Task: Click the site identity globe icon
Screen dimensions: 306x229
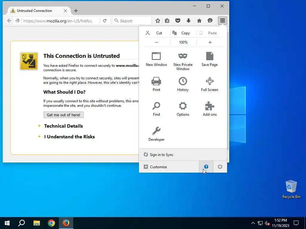Action: click(x=18, y=21)
